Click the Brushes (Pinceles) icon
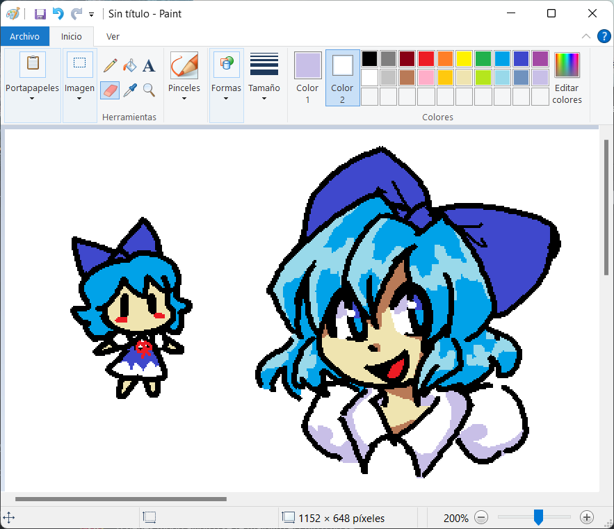Viewport: 614px width, 529px height. 184,65
